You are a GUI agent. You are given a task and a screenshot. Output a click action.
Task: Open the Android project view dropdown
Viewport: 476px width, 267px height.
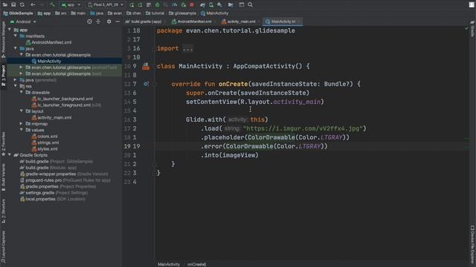[x=23, y=22]
